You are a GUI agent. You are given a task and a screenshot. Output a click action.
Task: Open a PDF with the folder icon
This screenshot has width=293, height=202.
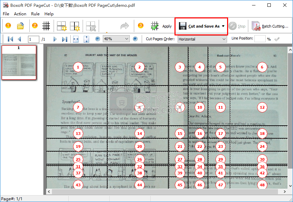pos(20,26)
